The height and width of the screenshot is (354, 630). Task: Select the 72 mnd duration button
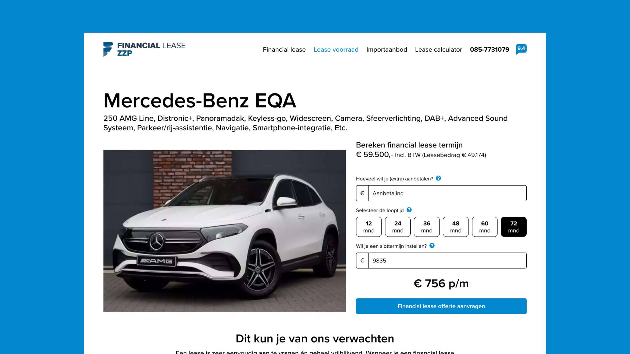tap(514, 227)
